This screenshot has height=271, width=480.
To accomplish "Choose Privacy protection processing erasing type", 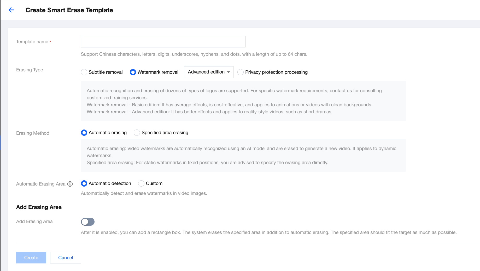I will pyautogui.click(x=241, y=72).
